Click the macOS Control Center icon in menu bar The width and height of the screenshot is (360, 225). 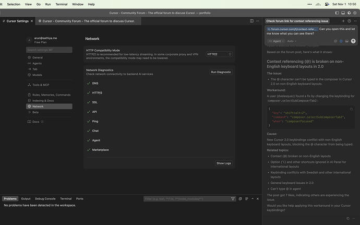[x=327, y=4]
